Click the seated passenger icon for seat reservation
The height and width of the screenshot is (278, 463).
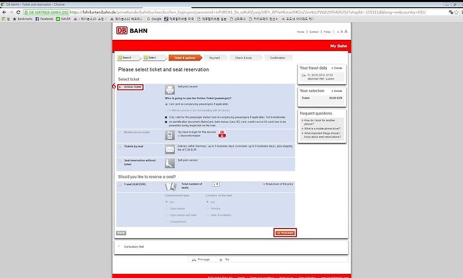coord(170,163)
